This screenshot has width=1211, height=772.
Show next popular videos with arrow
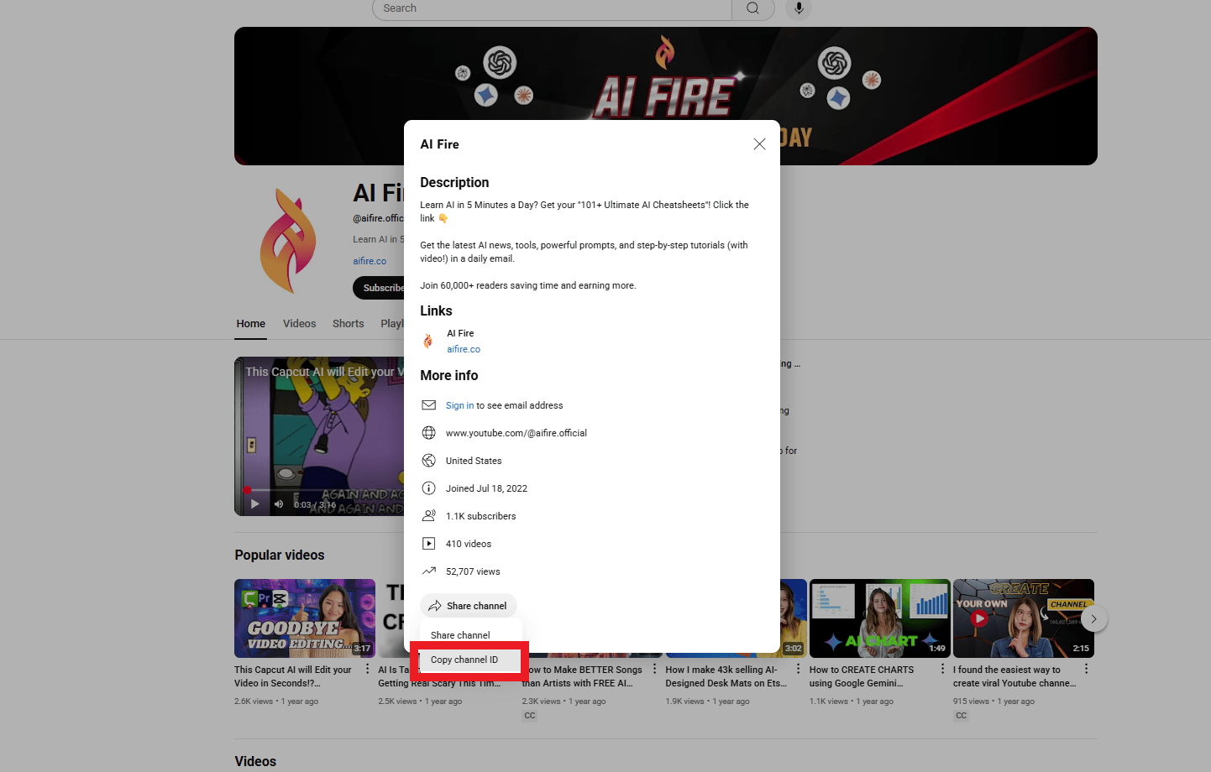1093,619
